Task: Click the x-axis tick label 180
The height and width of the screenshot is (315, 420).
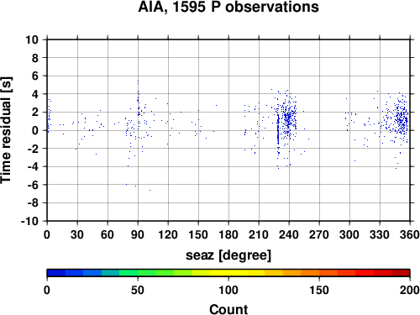Action: pos(228,234)
